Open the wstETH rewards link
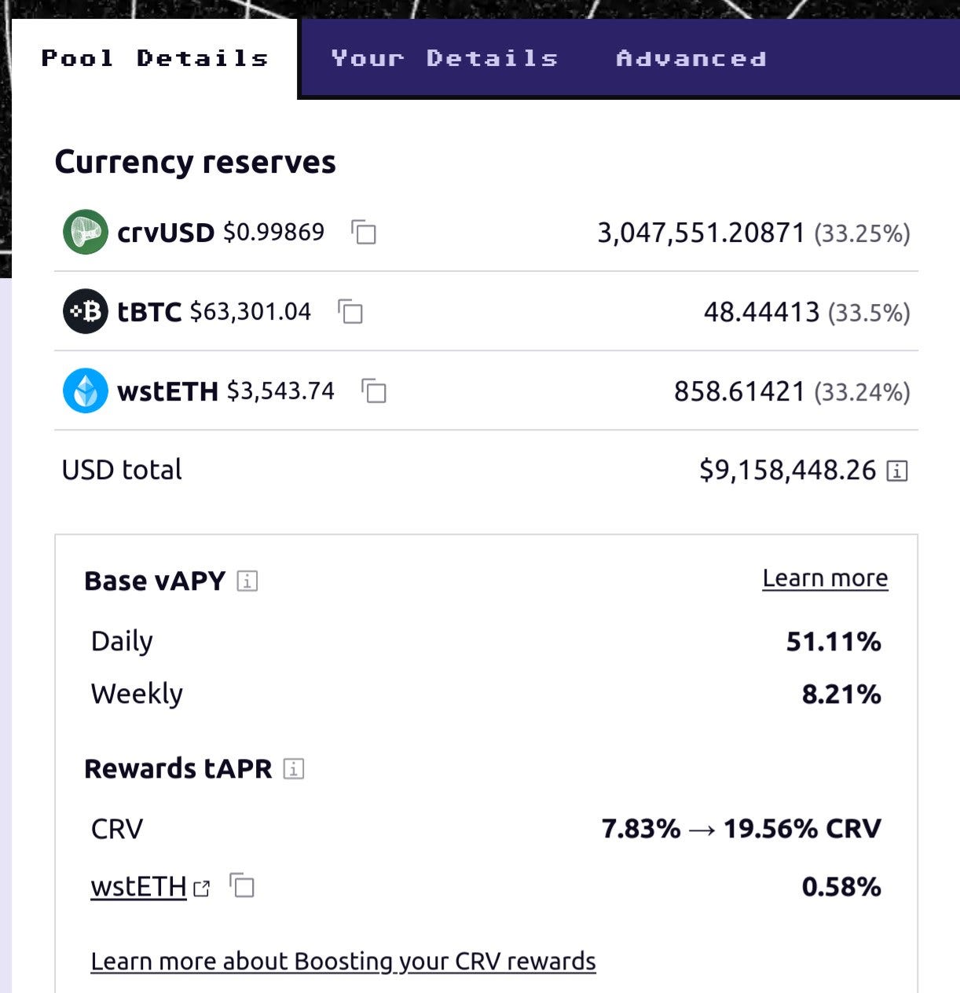960x993 pixels. [139, 886]
